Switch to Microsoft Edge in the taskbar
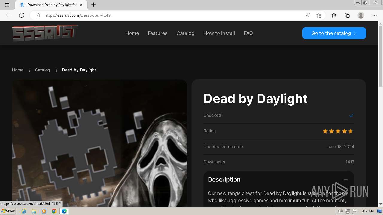383x215 pixels. tap(64, 211)
